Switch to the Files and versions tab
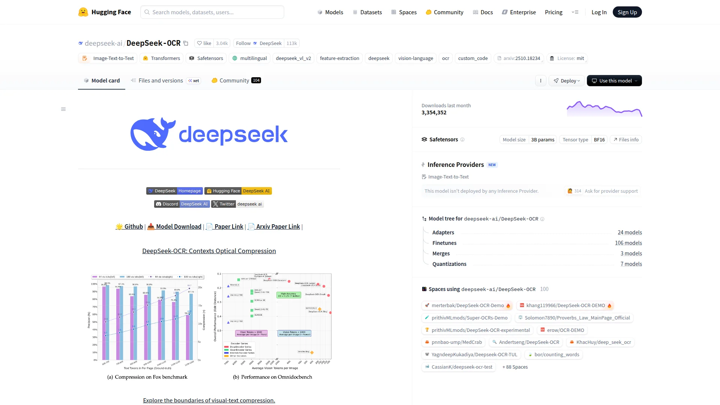This screenshot has width=720, height=405. [x=161, y=80]
